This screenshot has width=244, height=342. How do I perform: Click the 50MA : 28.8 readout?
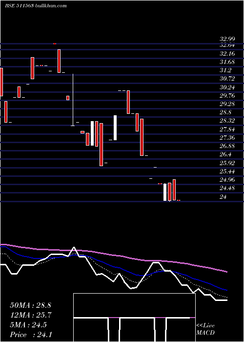30,305
